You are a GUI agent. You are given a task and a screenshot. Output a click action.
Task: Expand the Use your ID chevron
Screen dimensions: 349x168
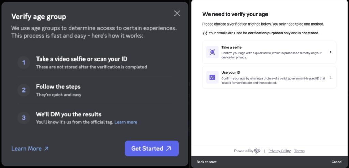[x=330, y=78]
